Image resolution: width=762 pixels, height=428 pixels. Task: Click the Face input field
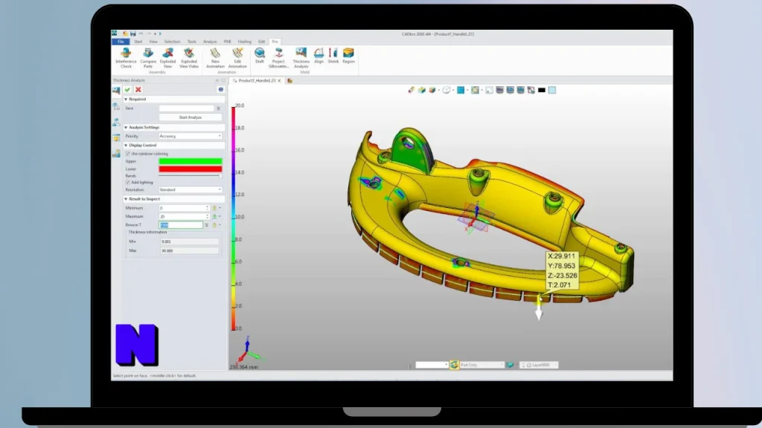186,108
